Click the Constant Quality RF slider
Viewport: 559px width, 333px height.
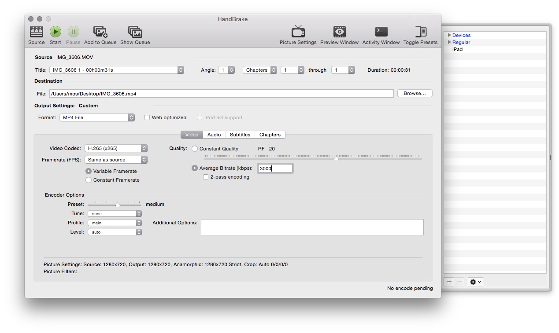point(313,158)
